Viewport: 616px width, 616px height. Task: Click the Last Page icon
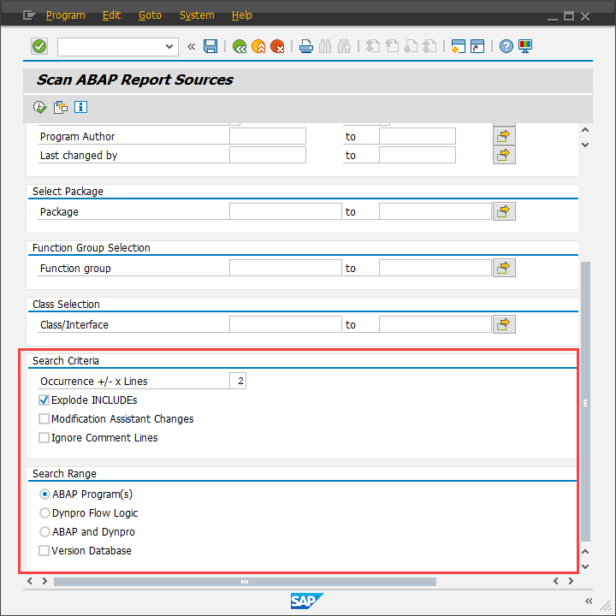429,47
